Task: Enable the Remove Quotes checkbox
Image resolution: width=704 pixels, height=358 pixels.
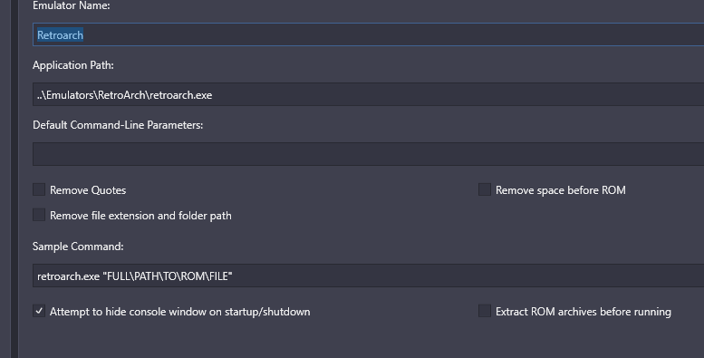Action: 39,189
